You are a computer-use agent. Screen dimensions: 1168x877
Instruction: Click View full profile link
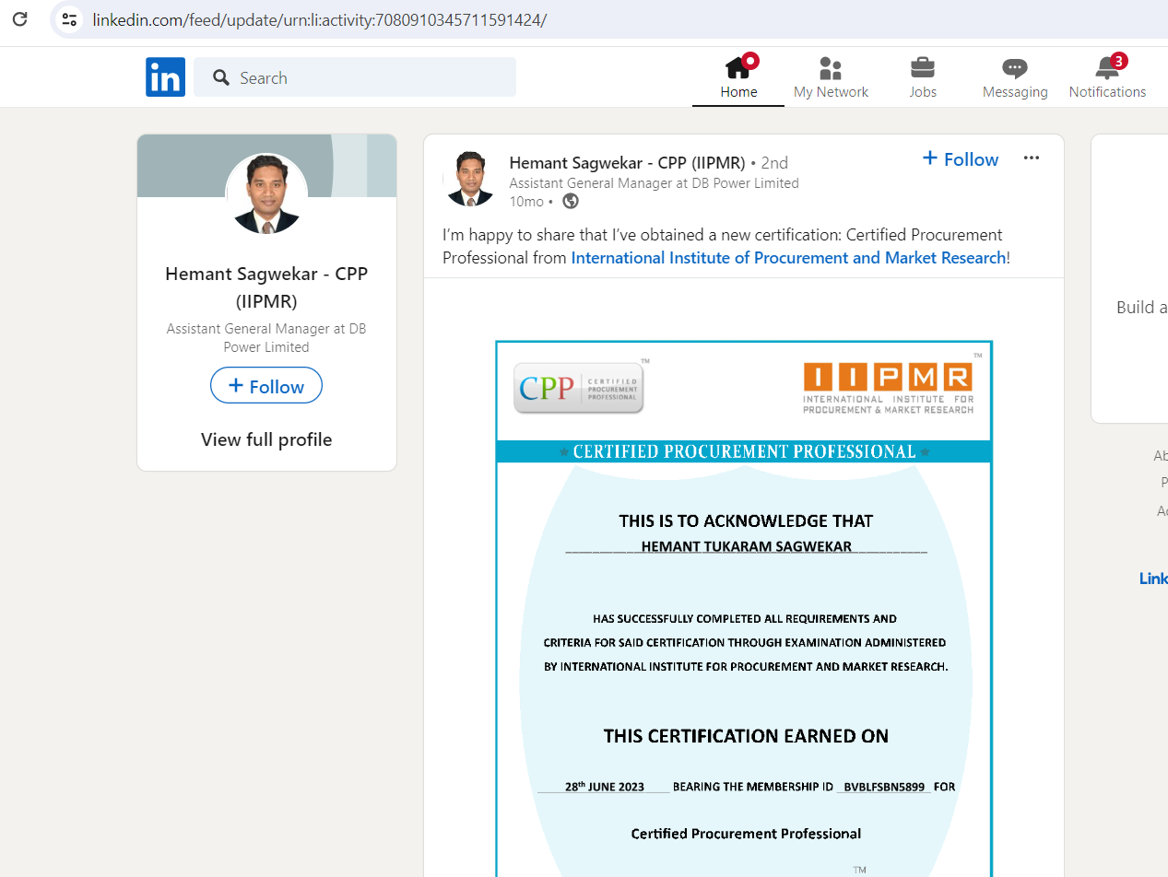pyautogui.click(x=266, y=439)
